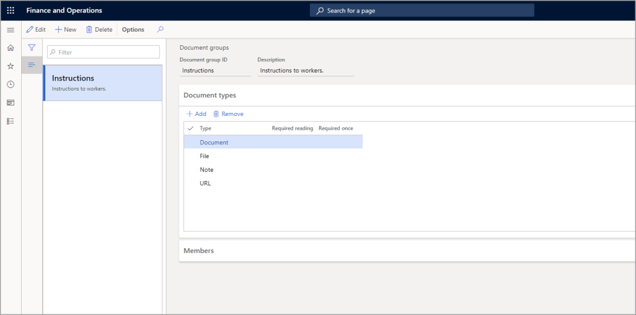The width and height of the screenshot is (636, 315).
Task: Create a New document group
Action: pos(66,29)
